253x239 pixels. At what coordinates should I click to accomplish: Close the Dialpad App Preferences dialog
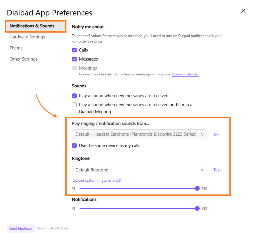click(243, 11)
